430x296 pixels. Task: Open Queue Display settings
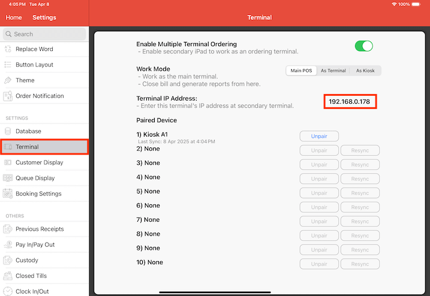pos(44,178)
